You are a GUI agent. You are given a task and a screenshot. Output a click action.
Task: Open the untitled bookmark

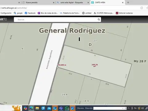(87, 13)
